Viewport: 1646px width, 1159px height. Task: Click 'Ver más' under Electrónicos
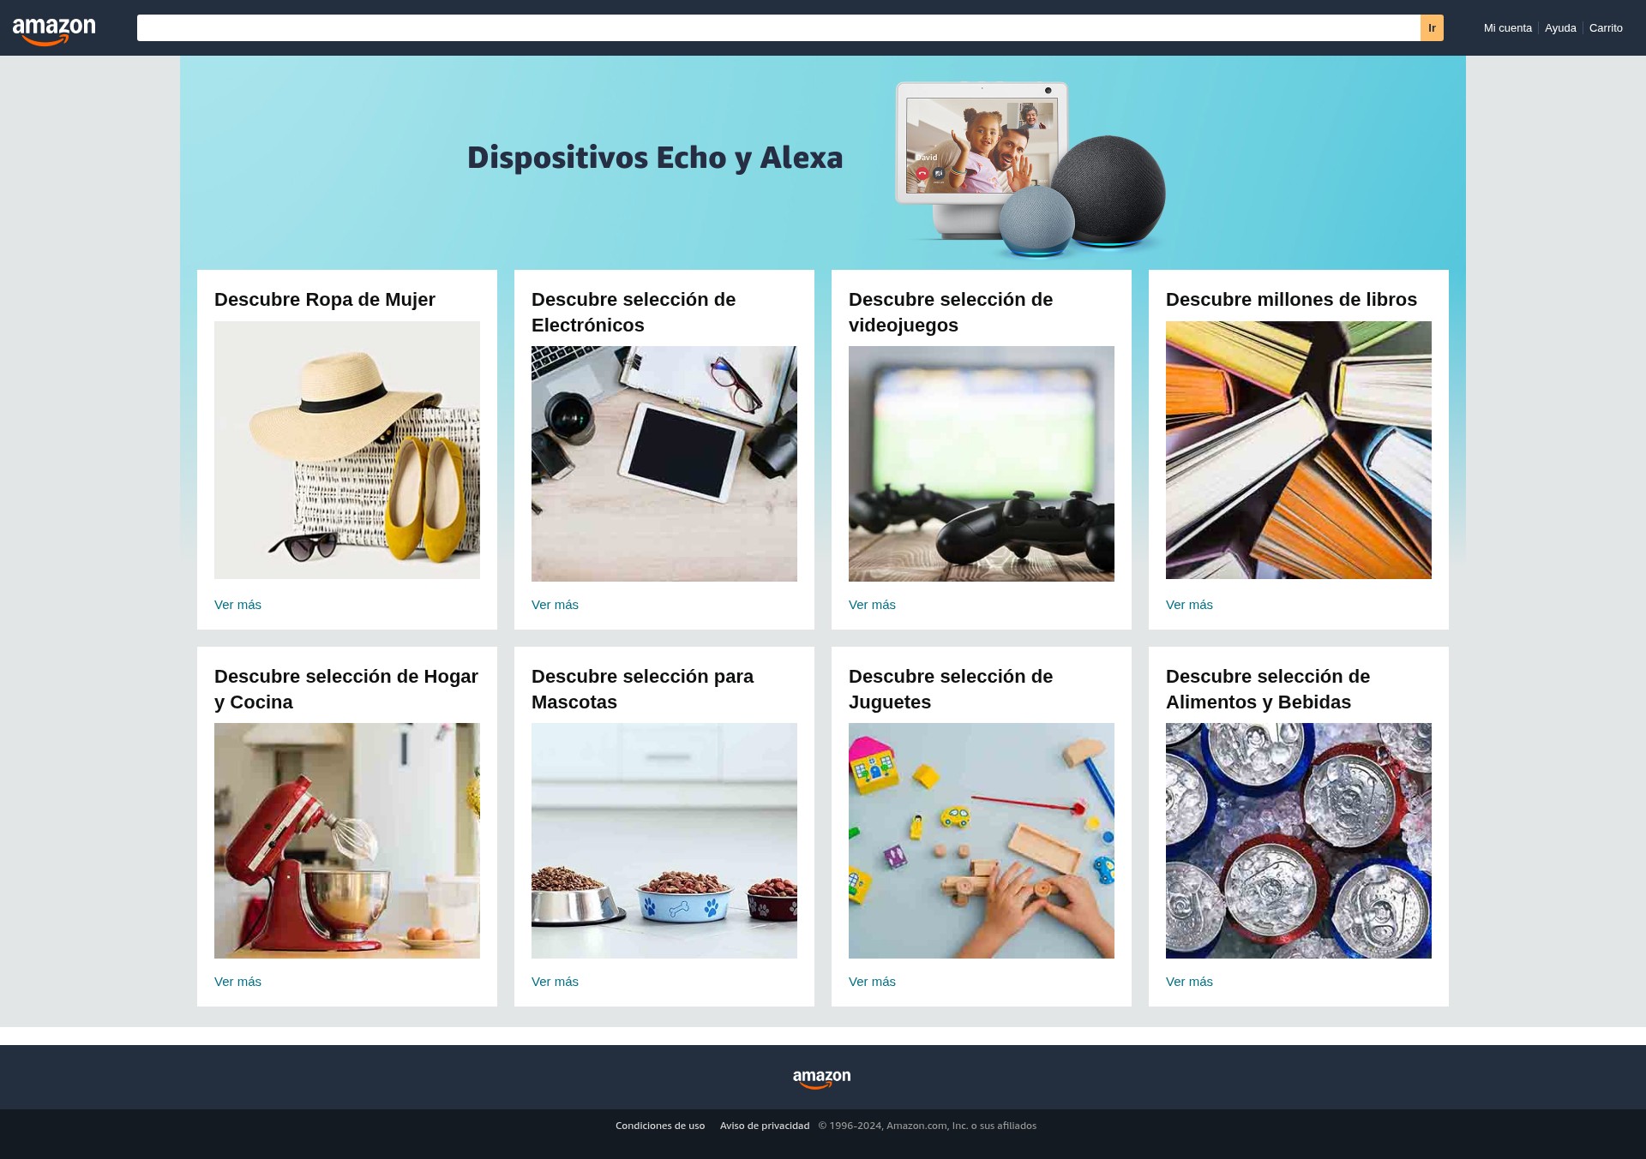555,605
